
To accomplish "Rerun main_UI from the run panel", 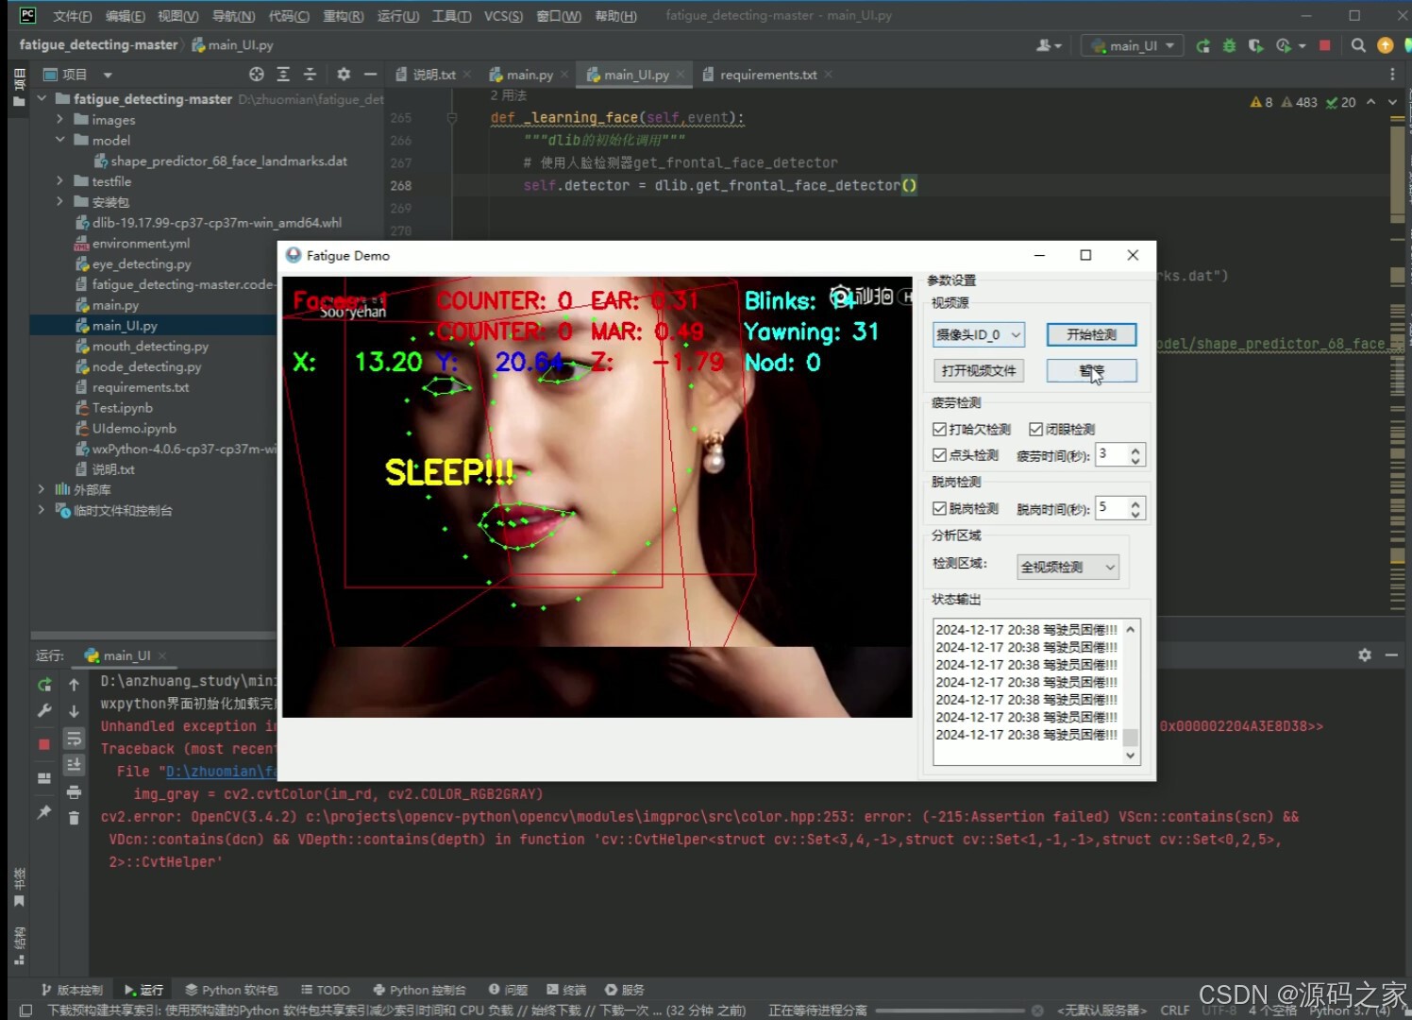I will (44, 685).
